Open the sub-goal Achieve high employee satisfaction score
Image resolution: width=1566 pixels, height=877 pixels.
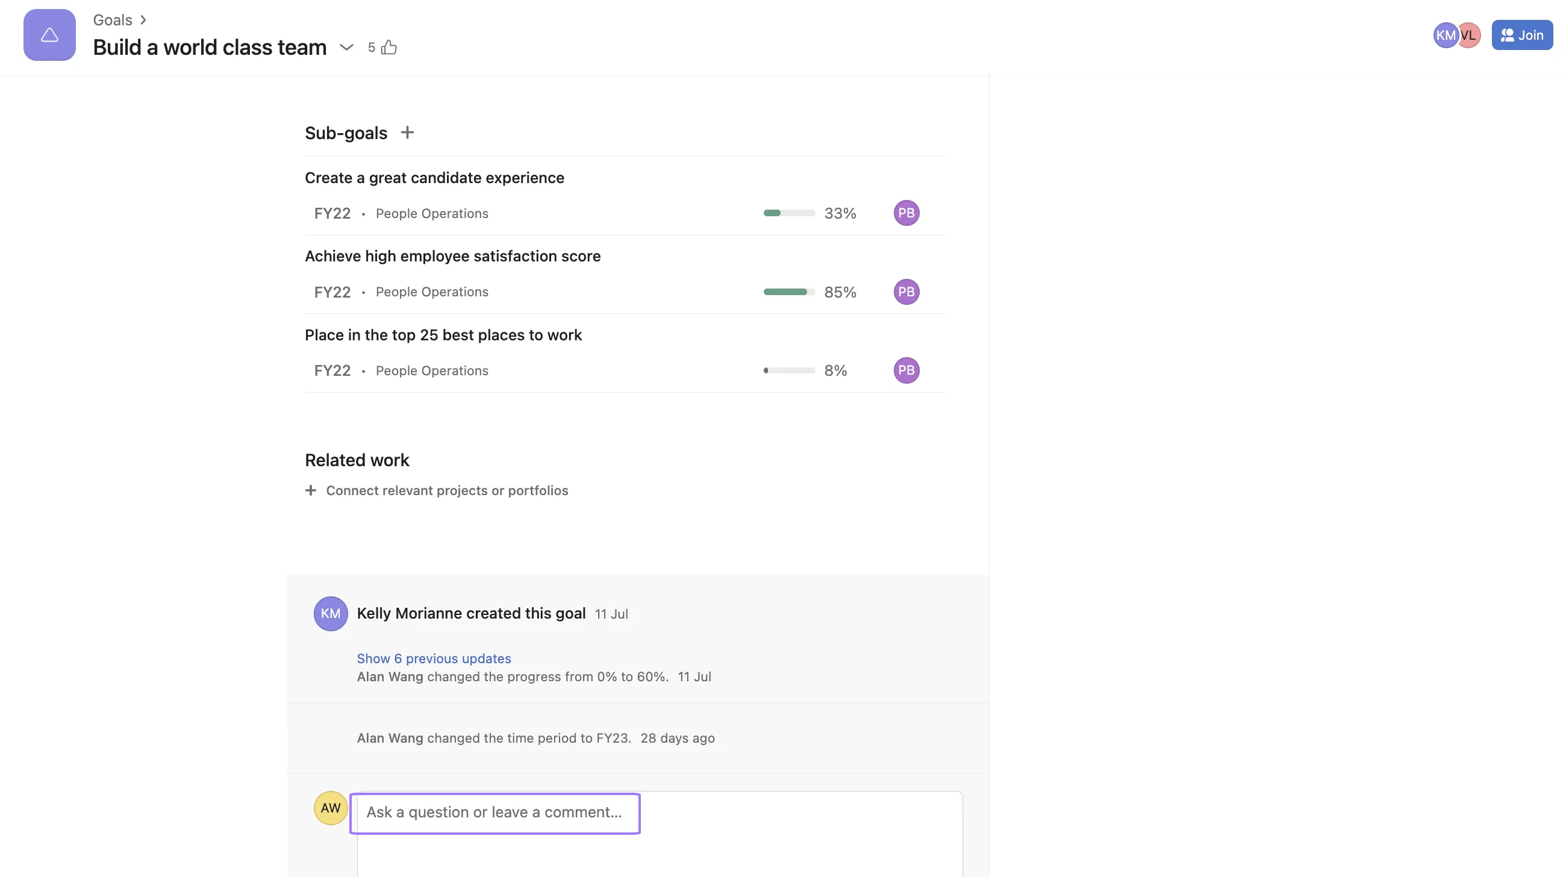tap(452, 256)
